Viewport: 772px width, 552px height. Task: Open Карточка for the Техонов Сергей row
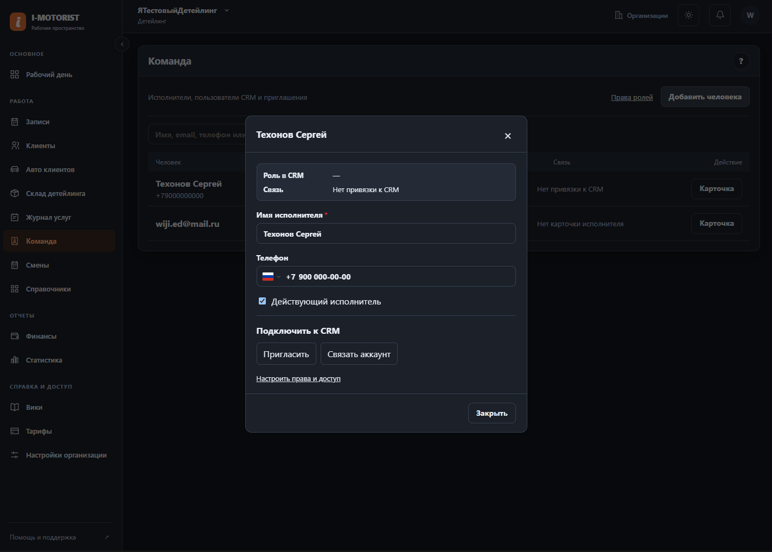tap(717, 189)
